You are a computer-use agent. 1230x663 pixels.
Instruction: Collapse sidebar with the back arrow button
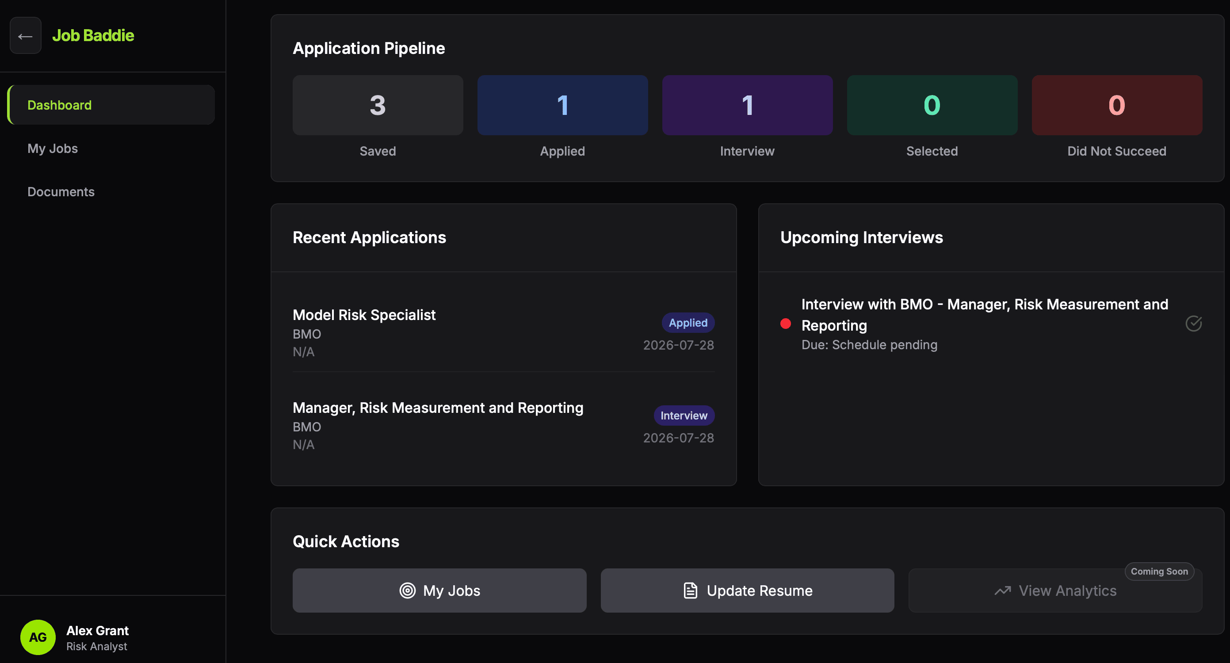(x=25, y=36)
